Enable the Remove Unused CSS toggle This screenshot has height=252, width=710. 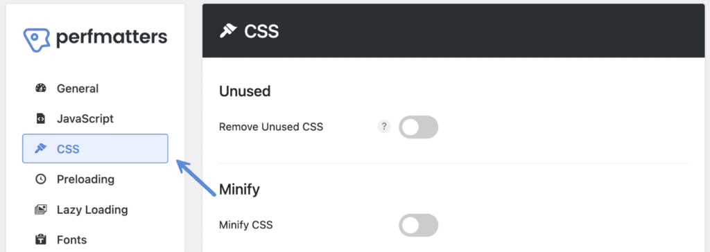click(418, 127)
